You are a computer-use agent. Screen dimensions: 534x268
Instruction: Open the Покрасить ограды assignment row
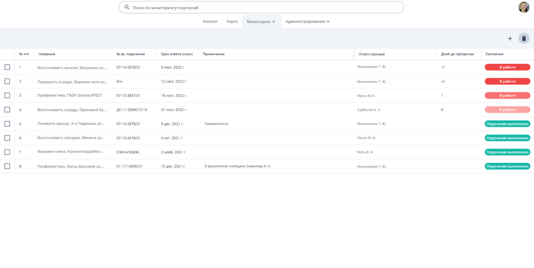[73, 82]
